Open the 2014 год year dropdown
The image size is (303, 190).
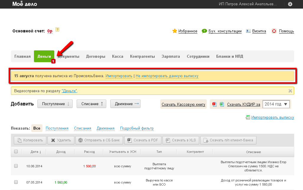[276, 104]
